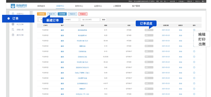This screenshot has height=97, width=211.
Task: Click 退出 to log out
Action: click(x=165, y=1)
